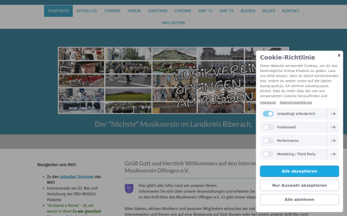Toggle the Unbedingt erforderlich switch

pyautogui.click(x=268, y=113)
